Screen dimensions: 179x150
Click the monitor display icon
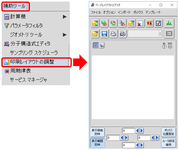point(169,33)
